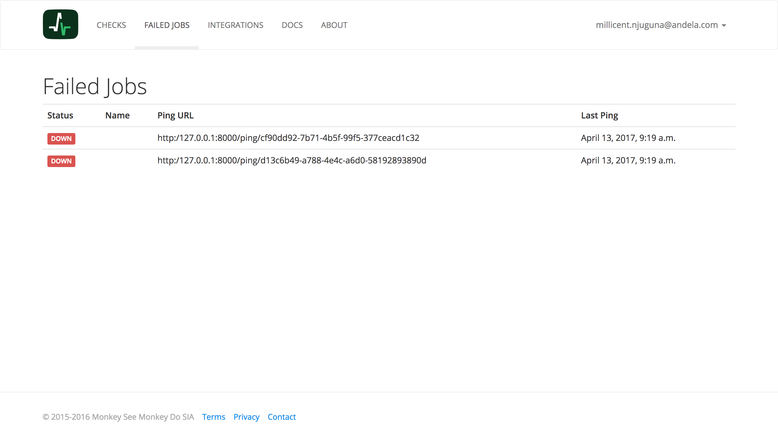Click the DOWN badge for the cf90dd92 ping
Image resolution: width=778 pixels, height=441 pixels.
pyautogui.click(x=61, y=138)
